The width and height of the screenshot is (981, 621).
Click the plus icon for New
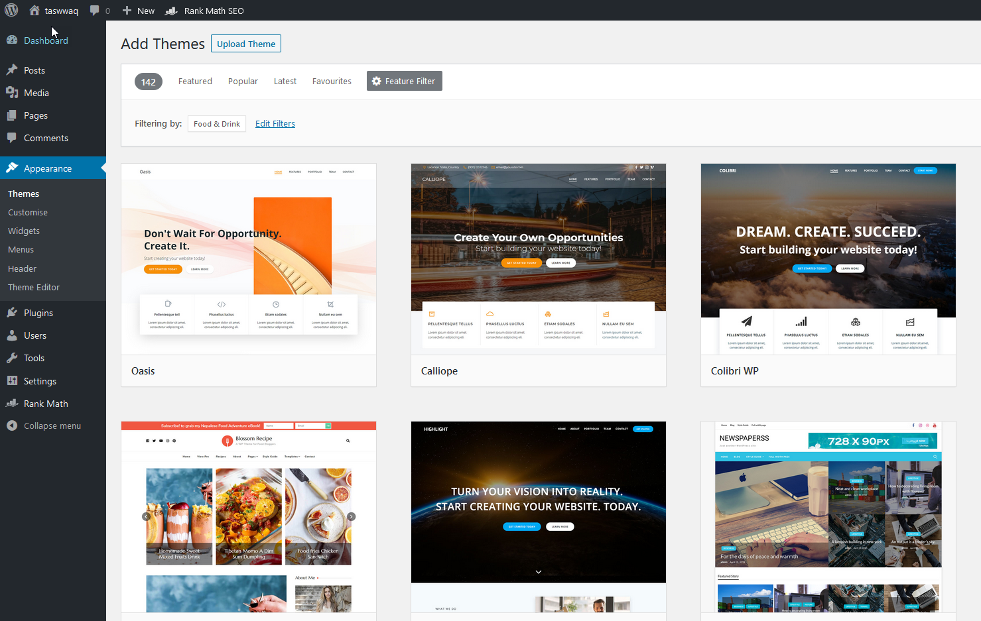[127, 10]
